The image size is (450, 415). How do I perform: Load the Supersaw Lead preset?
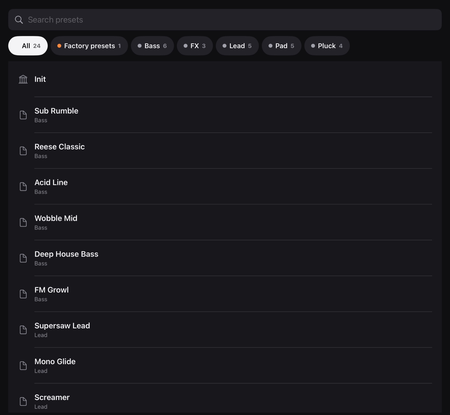point(225,330)
